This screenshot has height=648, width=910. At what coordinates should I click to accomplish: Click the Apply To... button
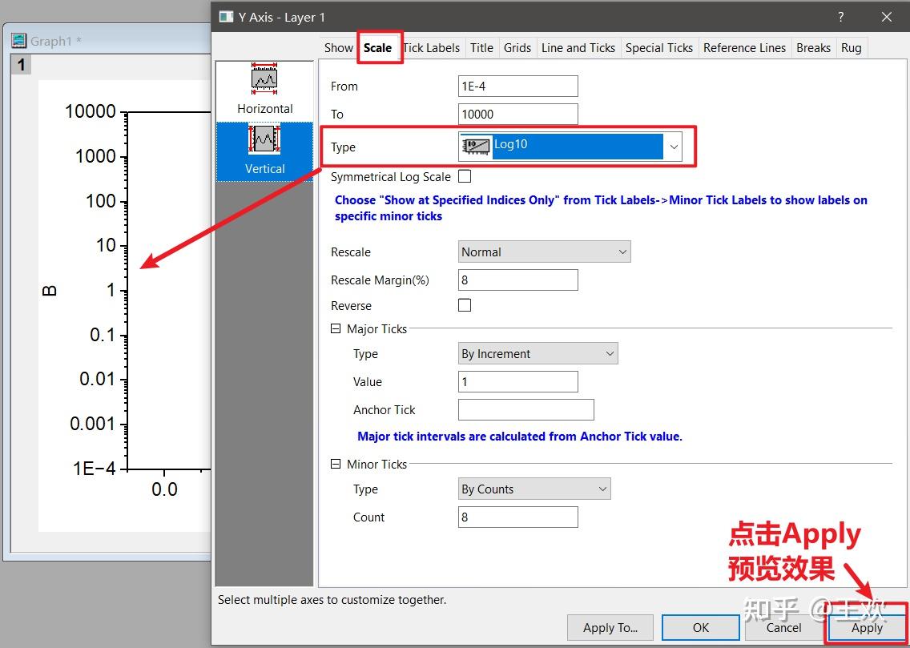[x=610, y=627]
